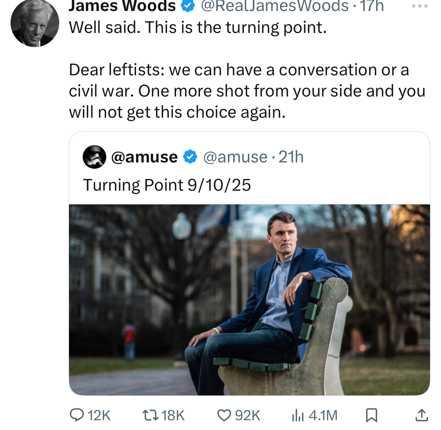Open James Woods' round profile photo
Screen dimensions: 441x430
[35, 24]
